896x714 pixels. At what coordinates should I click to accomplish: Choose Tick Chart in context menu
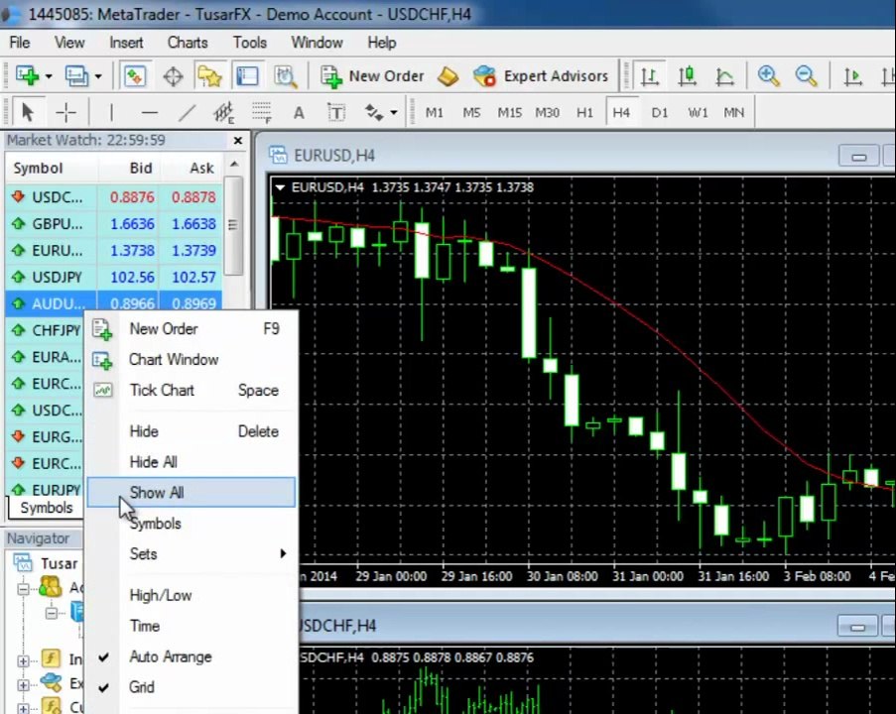pyautogui.click(x=192, y=390)
